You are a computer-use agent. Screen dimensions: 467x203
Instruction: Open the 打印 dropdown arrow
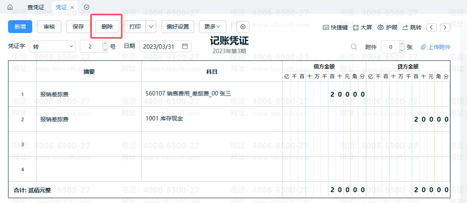point(151,27)
